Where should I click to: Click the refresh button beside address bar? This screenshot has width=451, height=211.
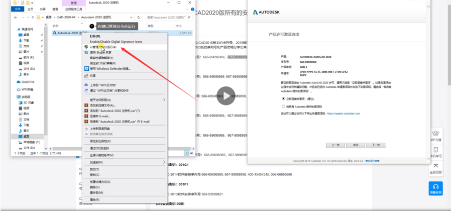coord(139,17)
